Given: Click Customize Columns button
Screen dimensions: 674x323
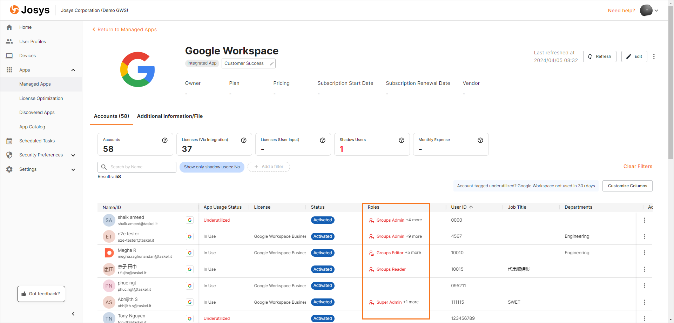Looking at the screenshot, I should click(627, 186).
